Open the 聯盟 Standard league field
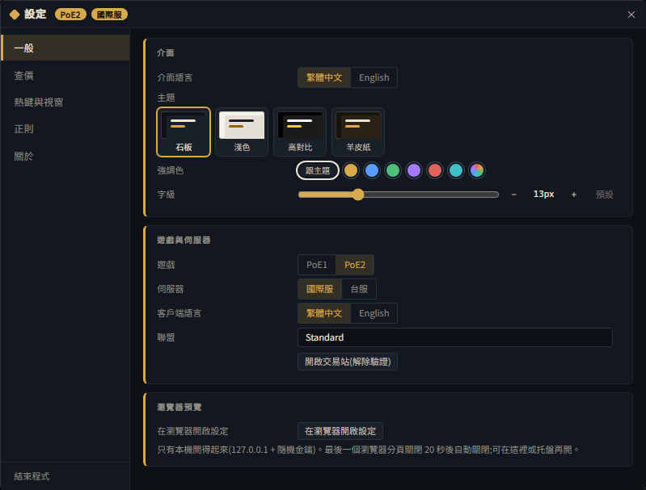The image size is (646, 490). click(455, 337)
